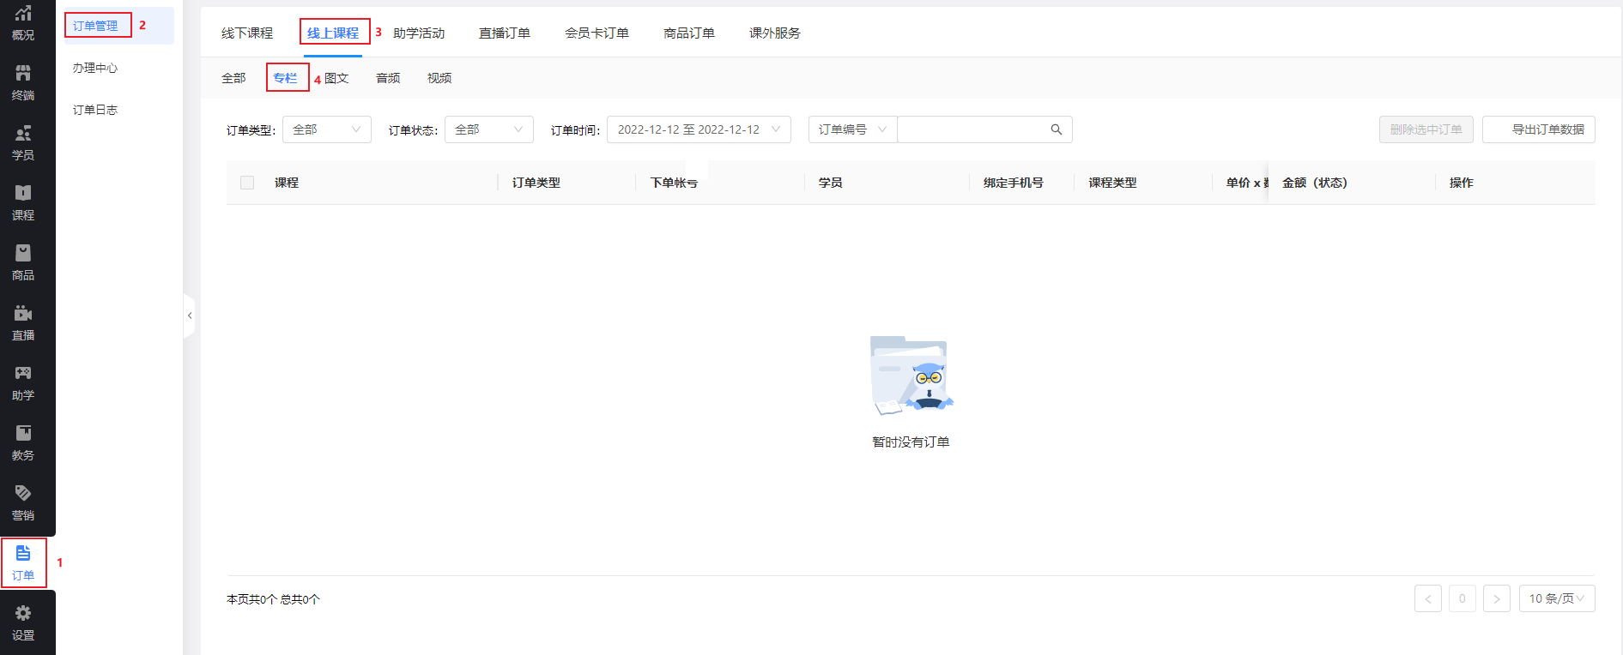Click the 课程类型 column header
Screen dimensions: 1623x655
[1113, 183]
